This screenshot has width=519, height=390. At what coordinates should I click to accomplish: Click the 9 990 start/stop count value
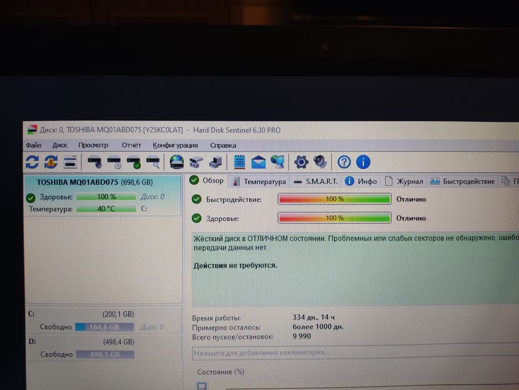301,337
